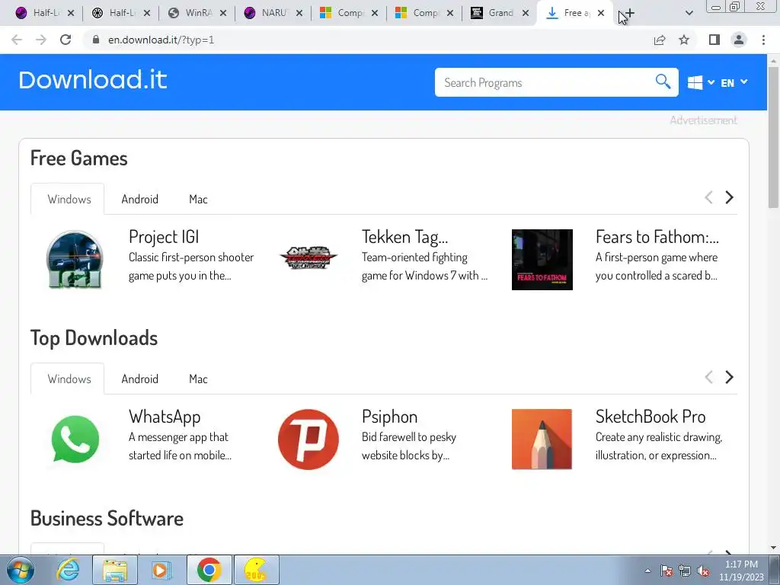Image resolution: width=780 pixels, height=585 pixels.
Task: Click the Free Games heading
Action: coord(79,158)
